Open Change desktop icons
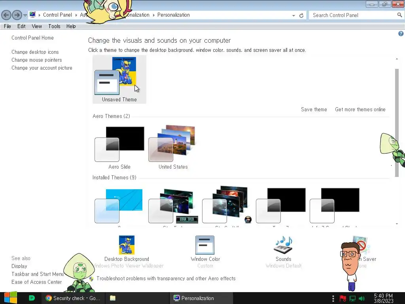 (35, 52)
